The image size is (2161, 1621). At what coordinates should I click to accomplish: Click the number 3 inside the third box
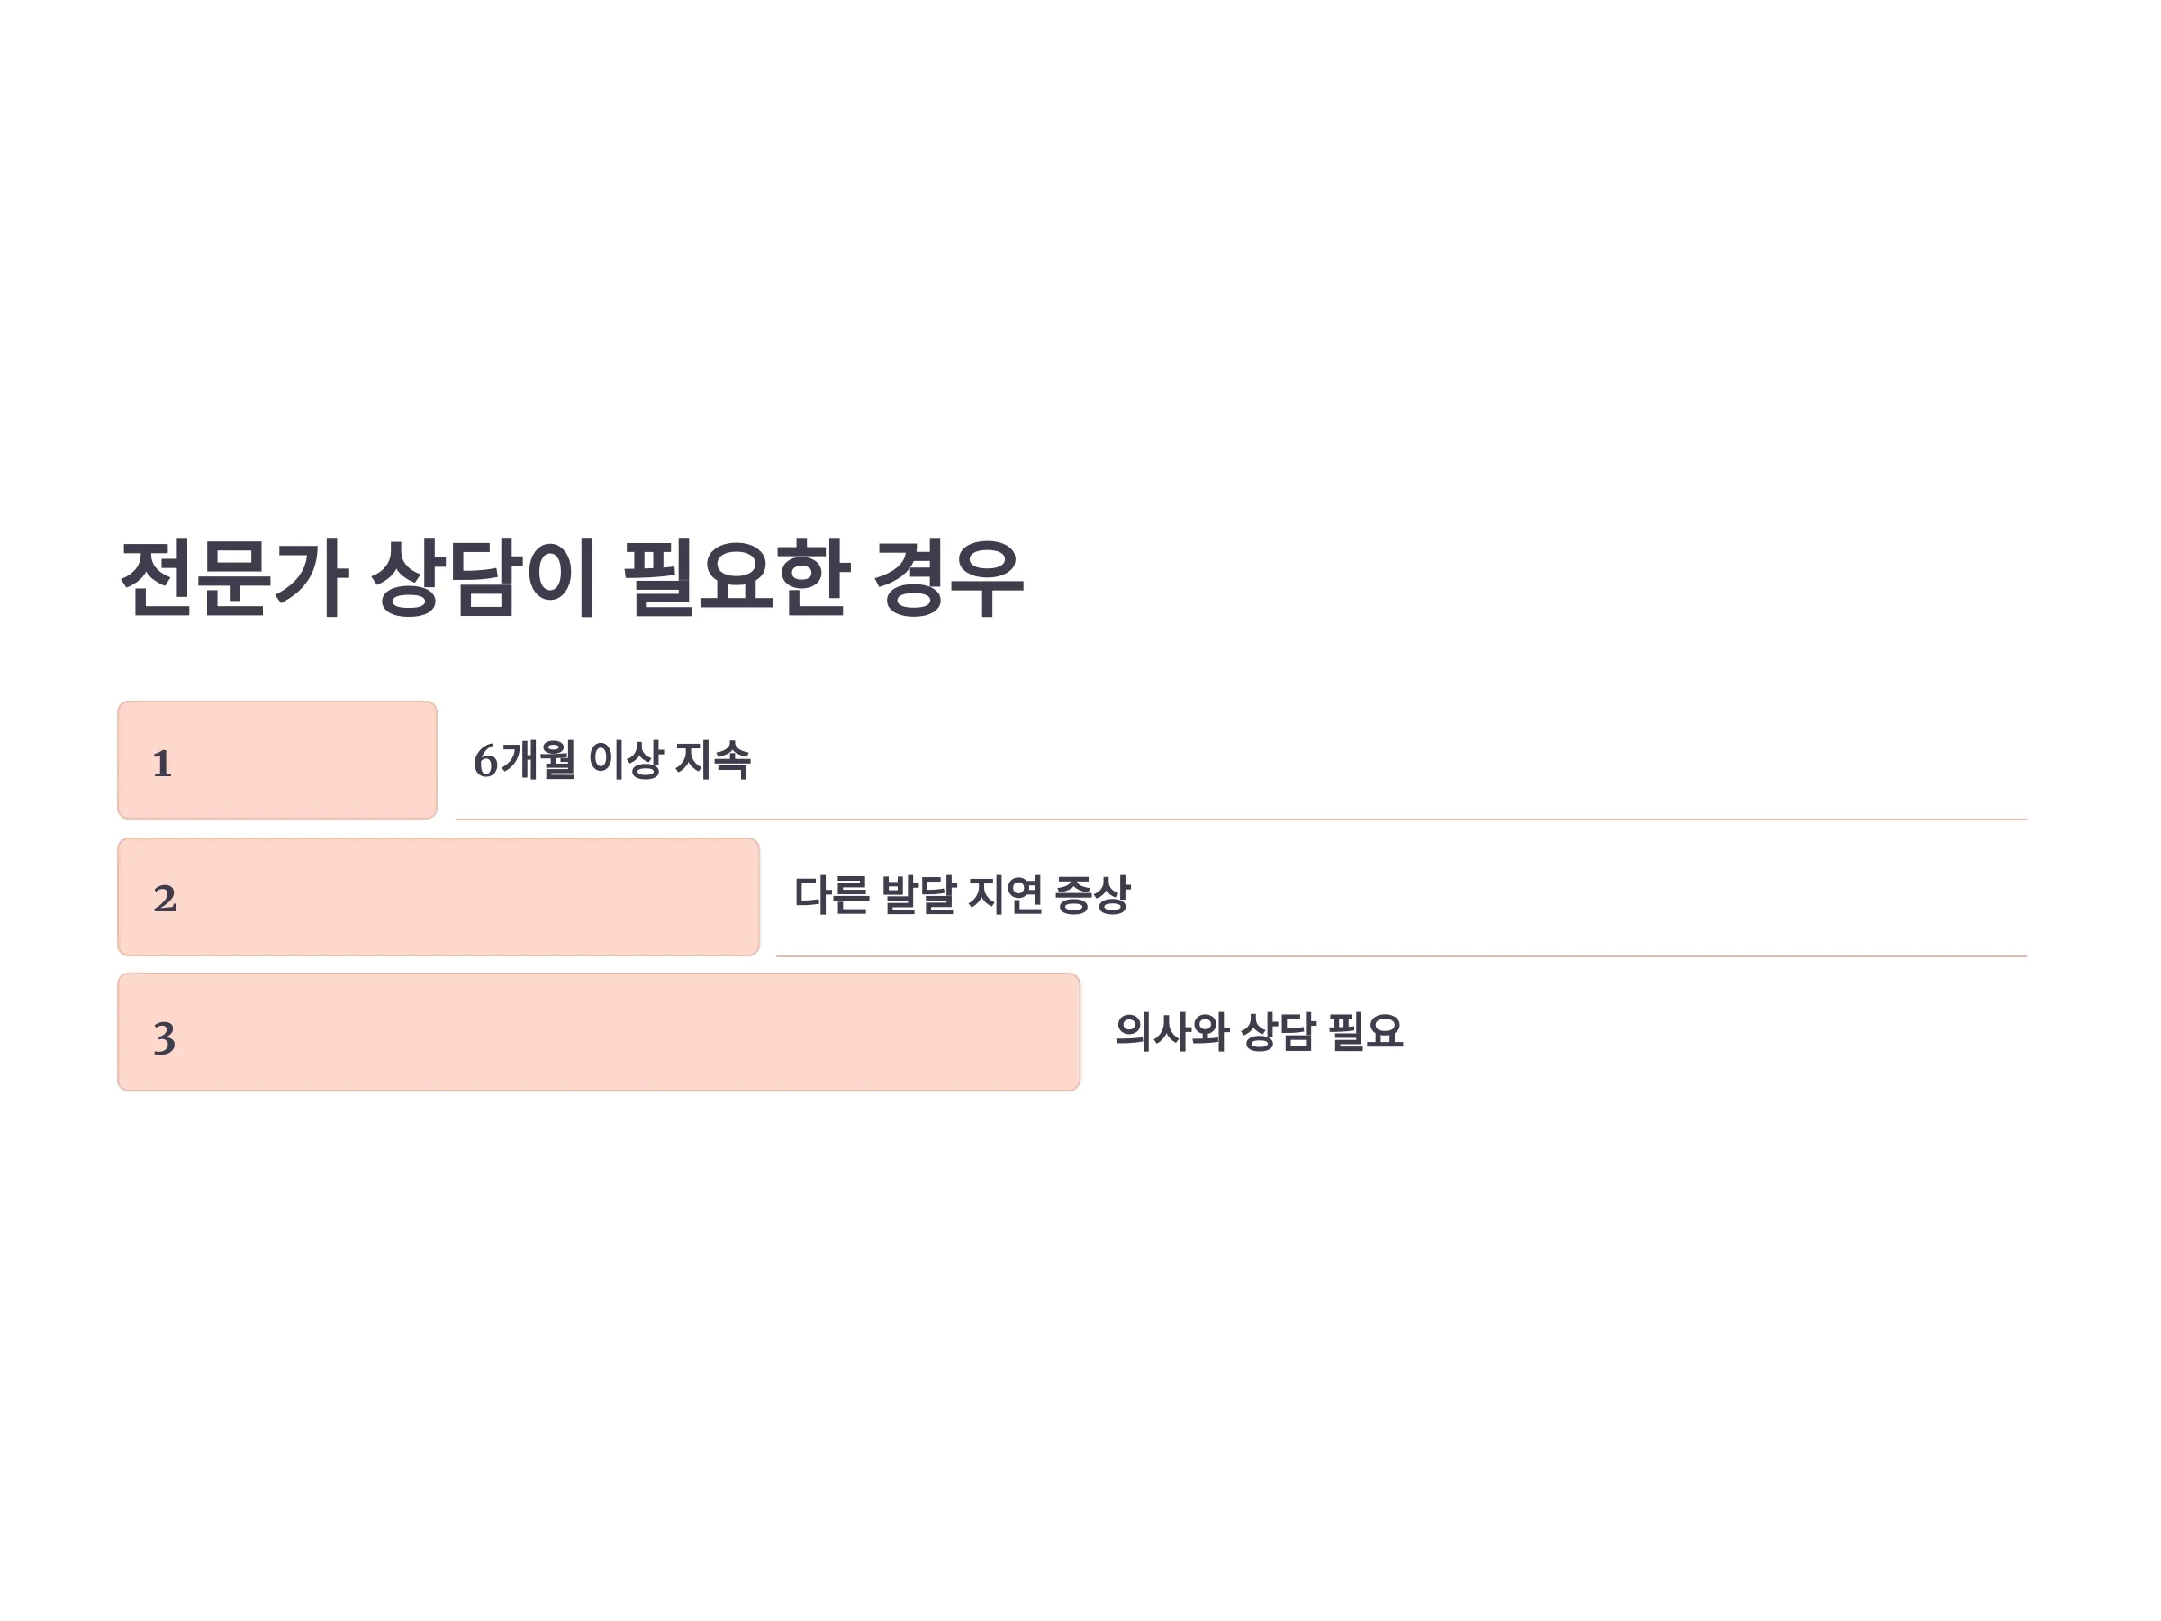pos(164,1037)
